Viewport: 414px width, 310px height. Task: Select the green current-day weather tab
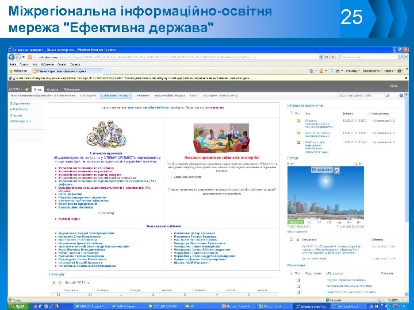pyautogui.click(x=296, y=222)
